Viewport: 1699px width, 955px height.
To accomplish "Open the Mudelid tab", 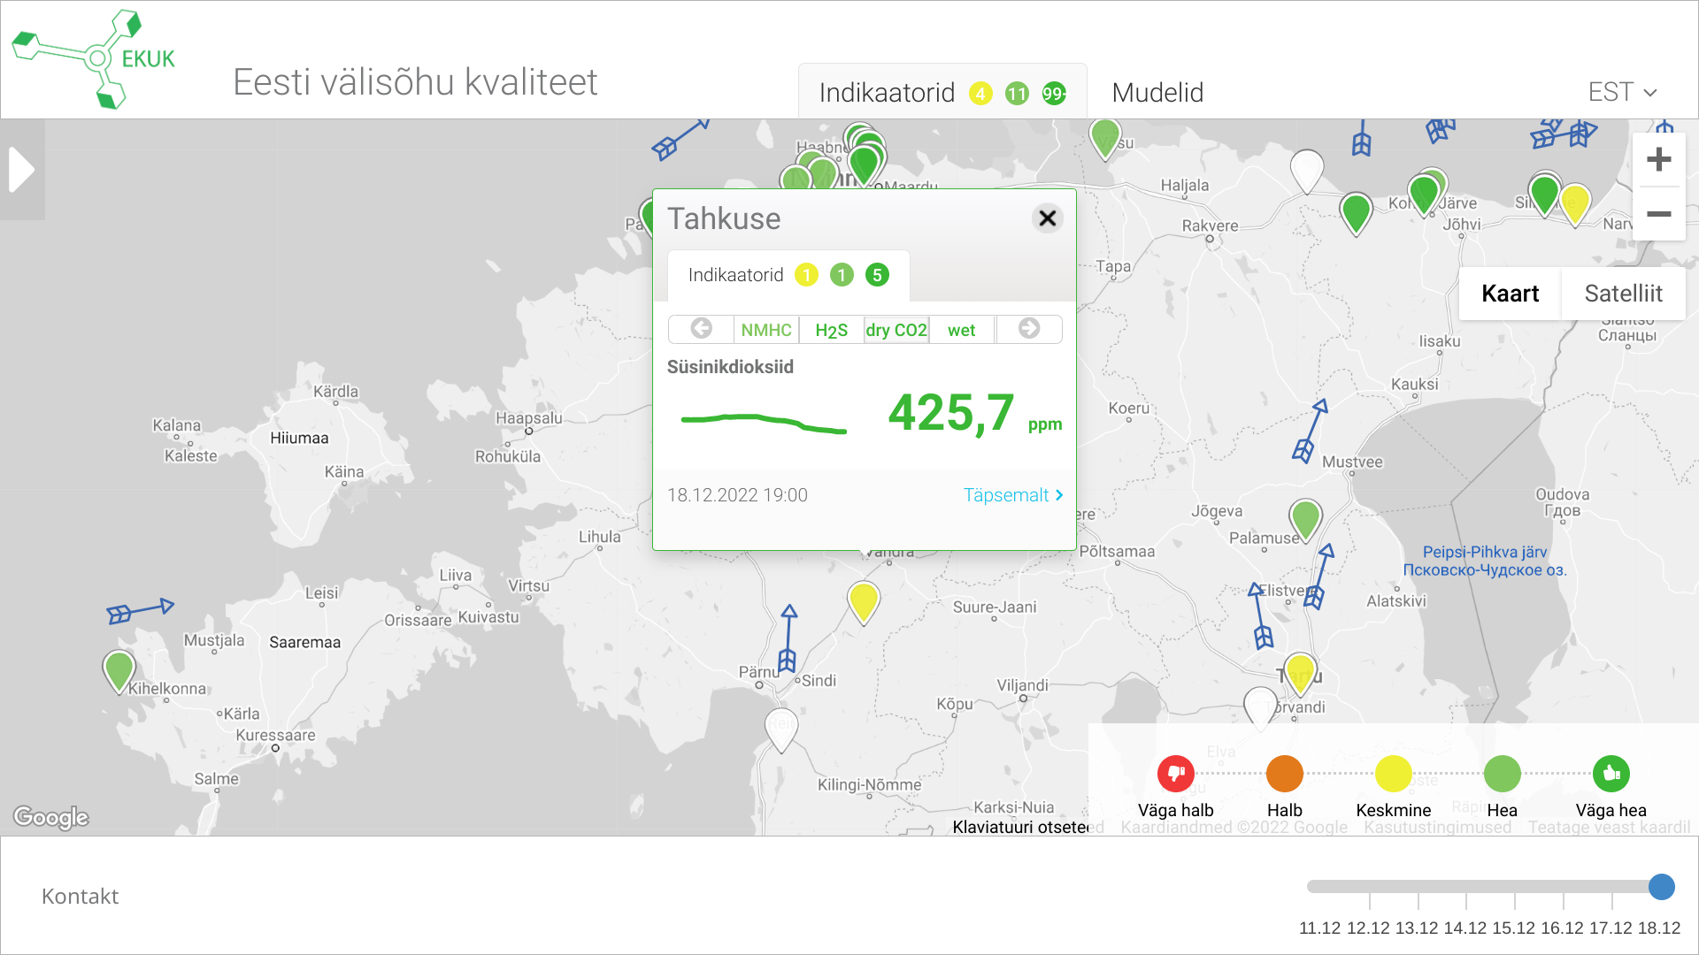I will (1157, 92).
